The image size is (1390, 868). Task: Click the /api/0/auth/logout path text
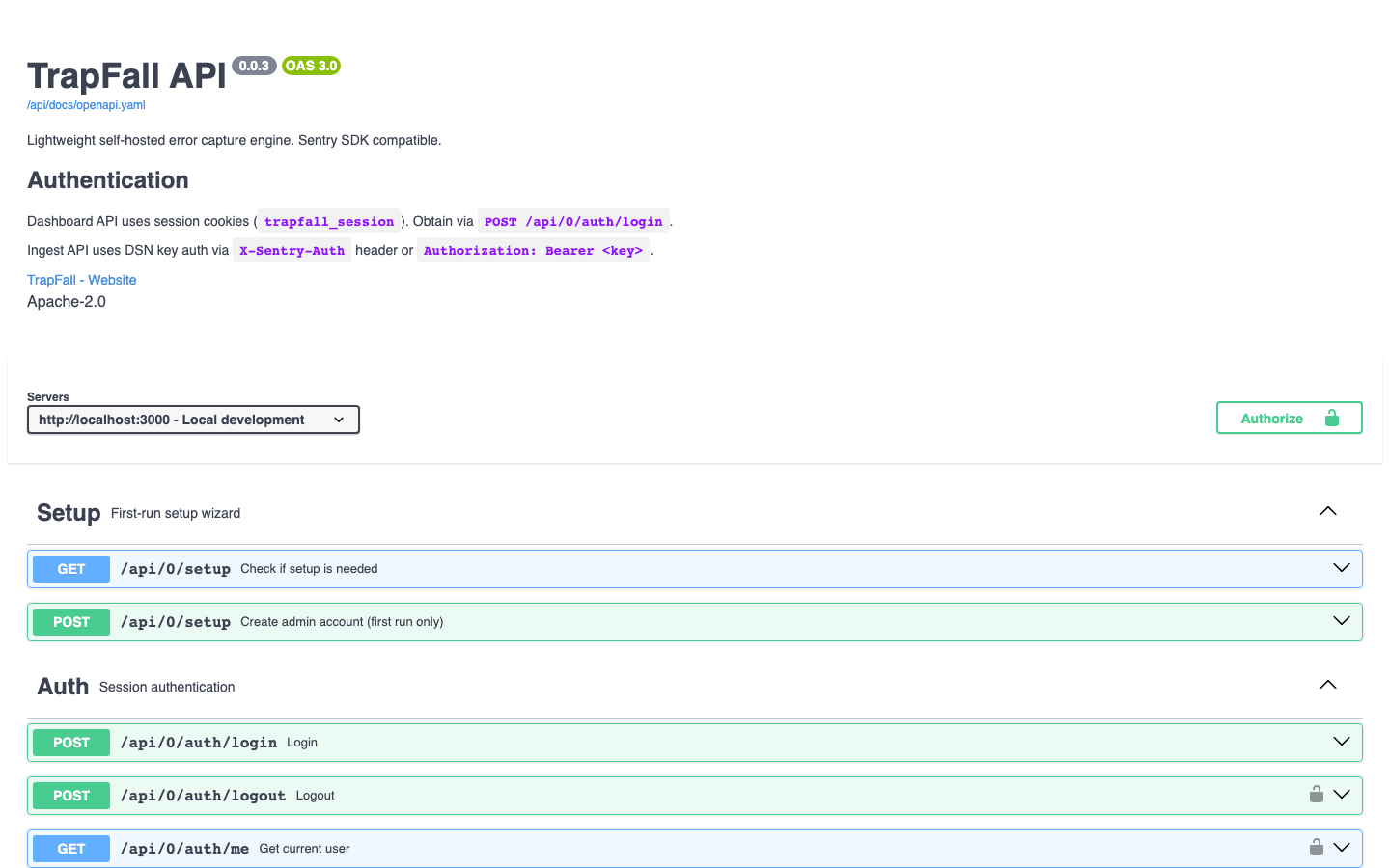click(203, 796)
